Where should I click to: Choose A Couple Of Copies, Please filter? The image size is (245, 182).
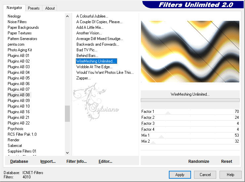[x=99, y=22]
